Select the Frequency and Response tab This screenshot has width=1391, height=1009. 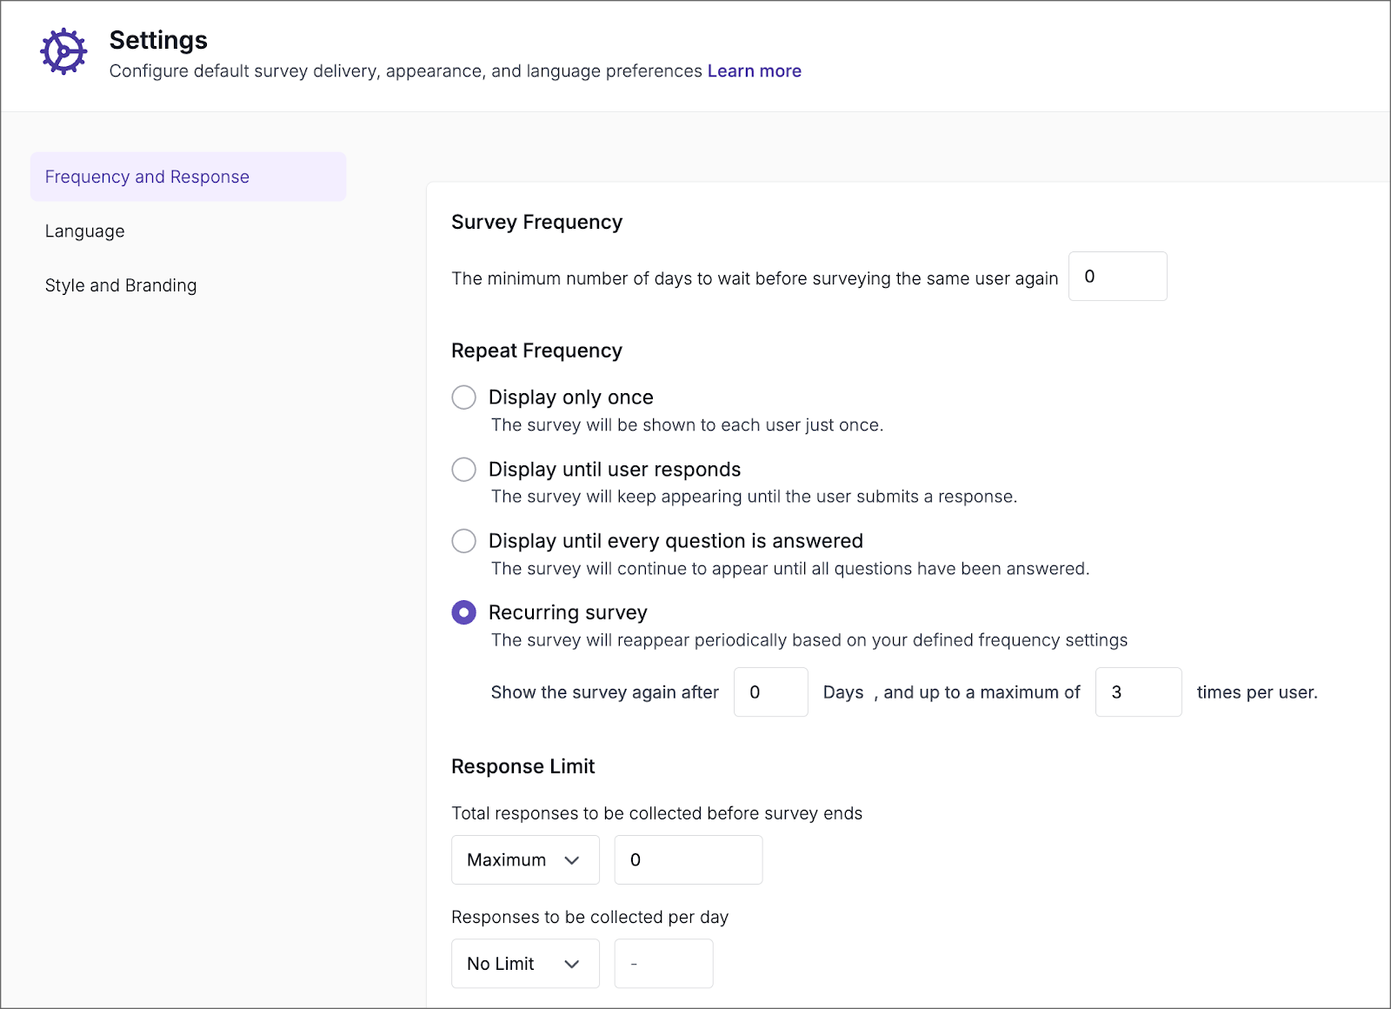[146, 176]
